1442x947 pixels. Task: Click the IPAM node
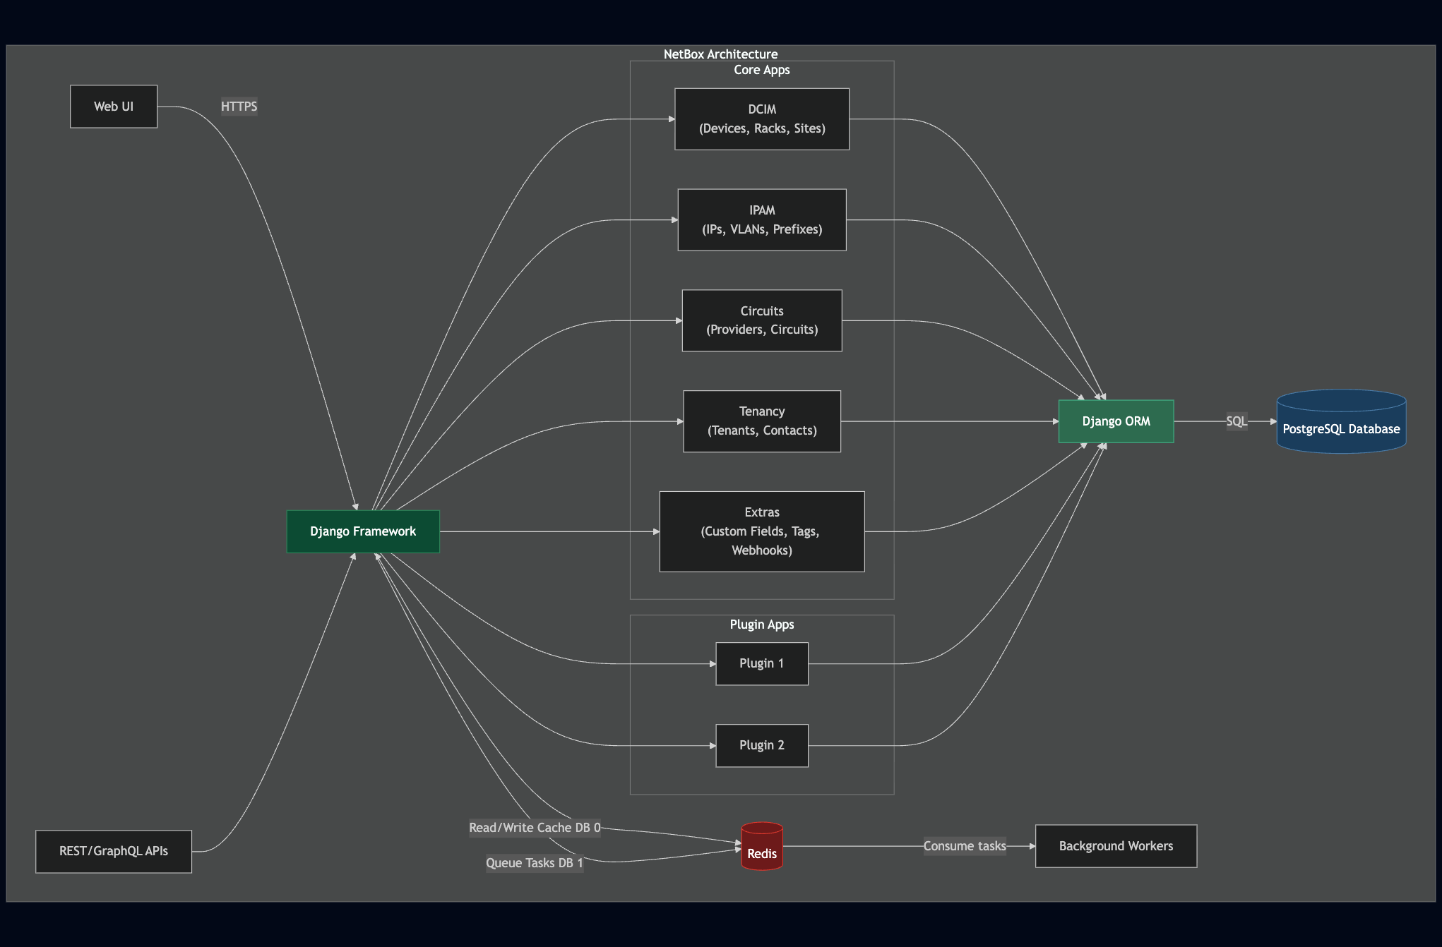tap(761, 219)
